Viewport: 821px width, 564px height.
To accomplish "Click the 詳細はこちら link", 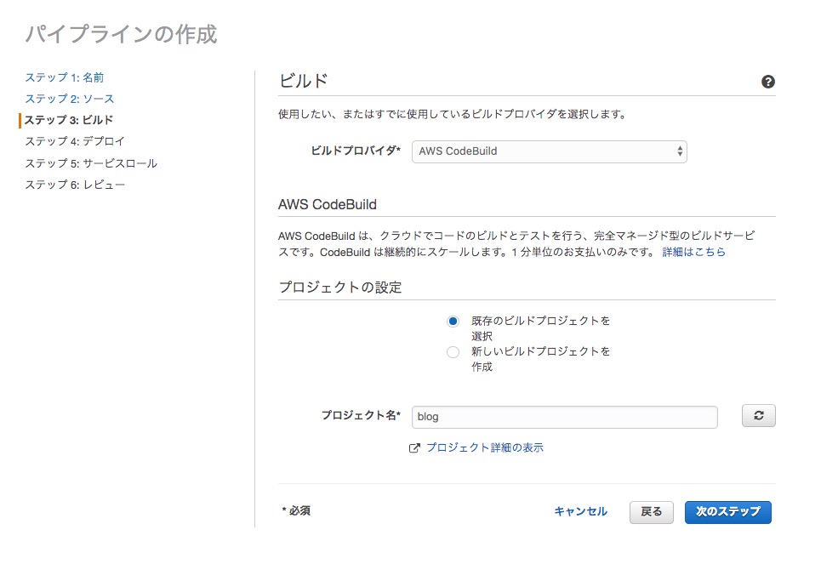I will point(693,253).
